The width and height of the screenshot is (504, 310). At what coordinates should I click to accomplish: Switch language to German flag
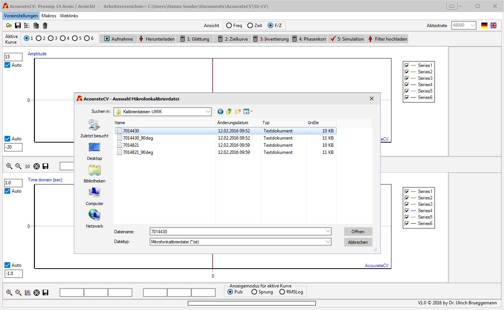pos(484,26)
